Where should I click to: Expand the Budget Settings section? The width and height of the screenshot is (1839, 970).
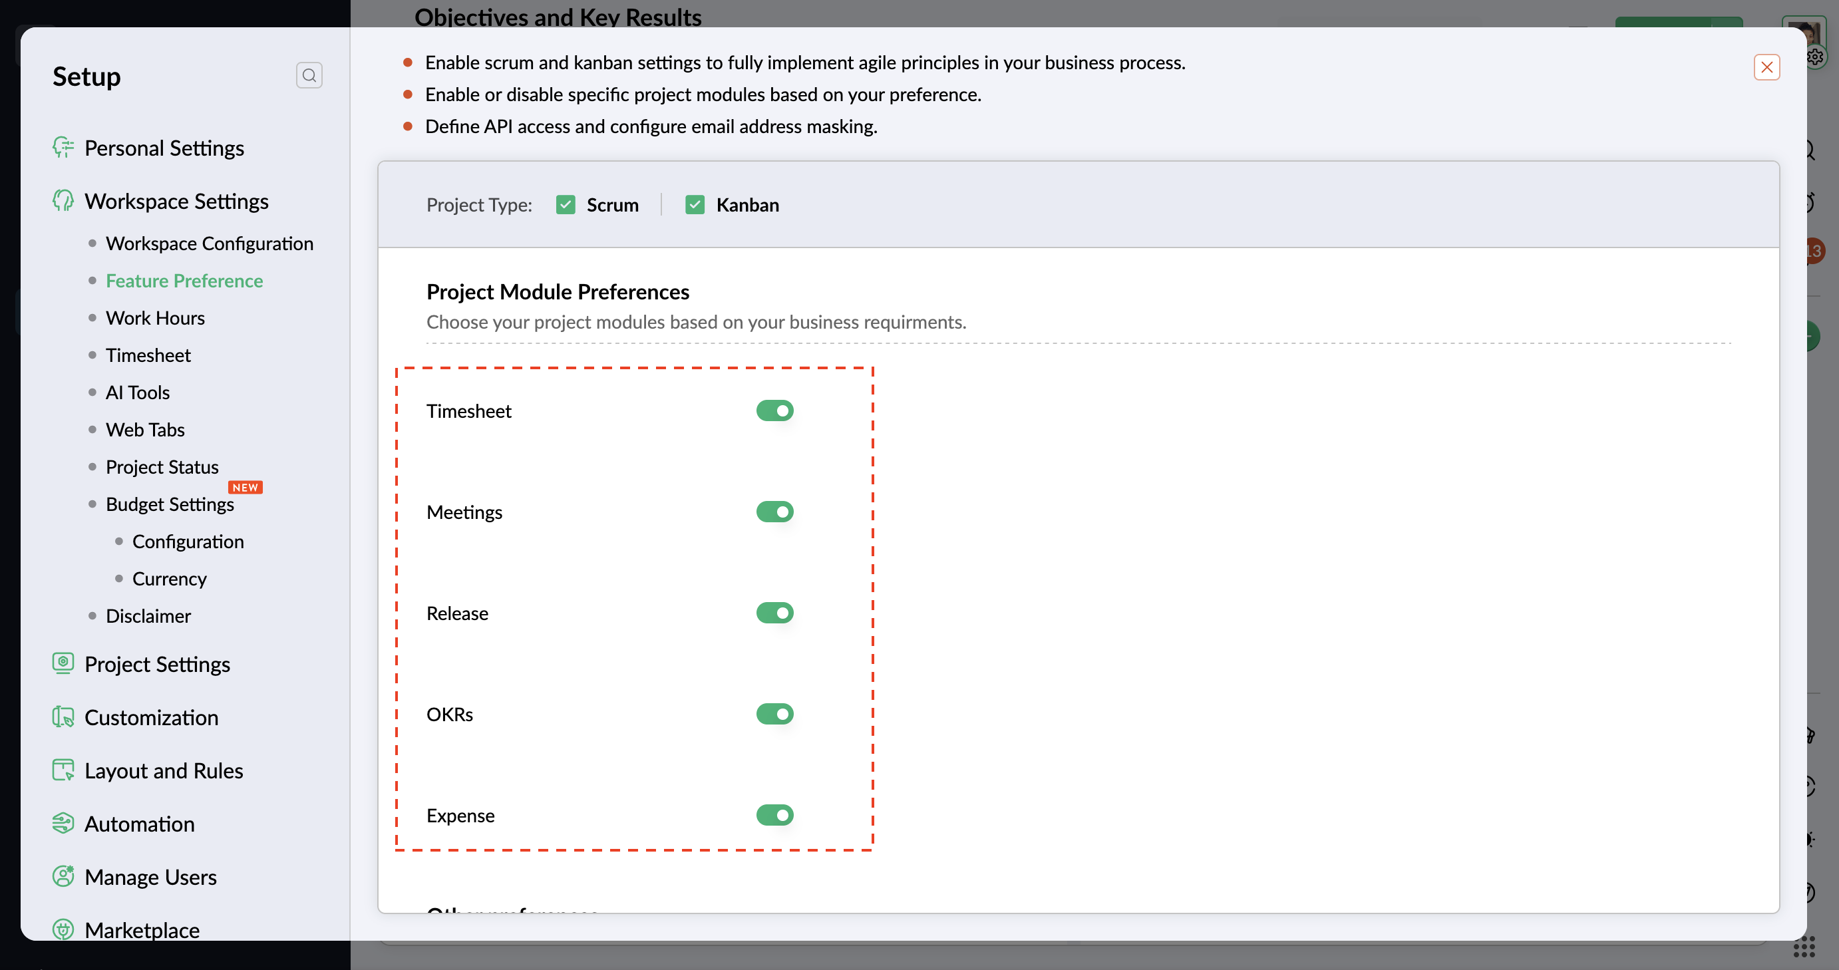(x=170, y=504)
